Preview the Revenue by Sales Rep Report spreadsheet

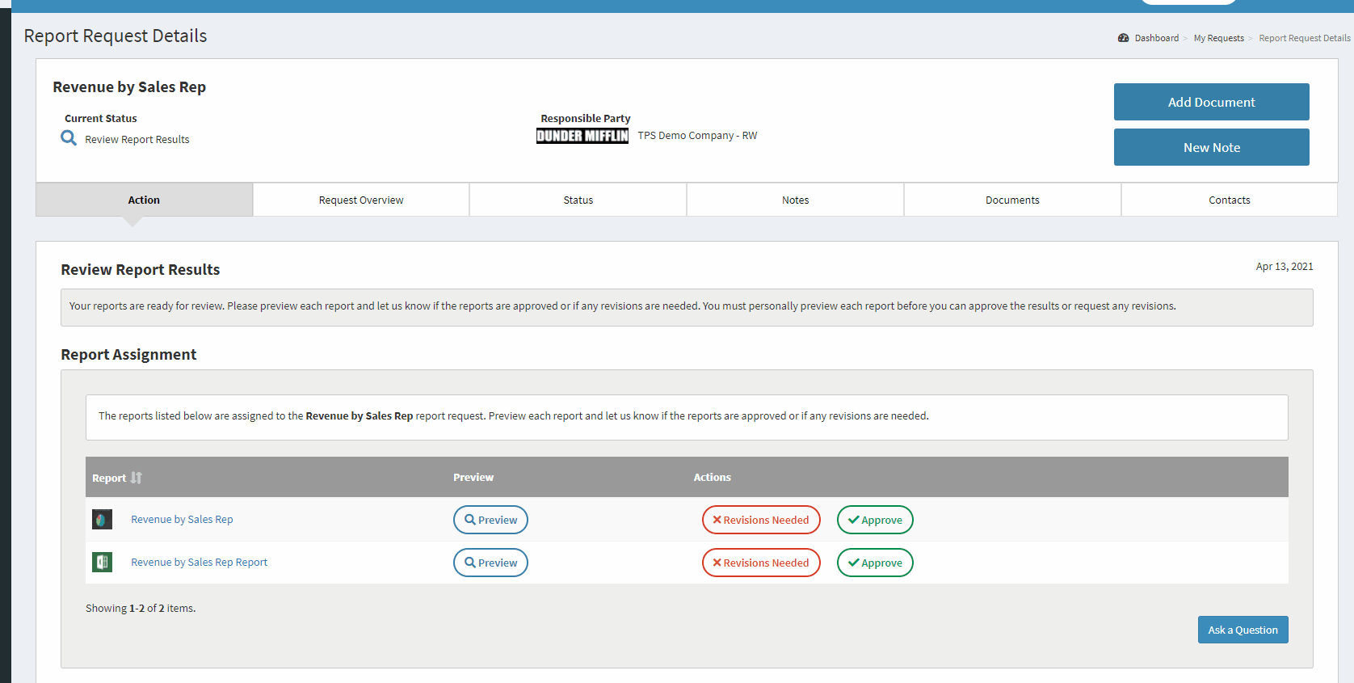pyautogui.click(x=490, y=563)
